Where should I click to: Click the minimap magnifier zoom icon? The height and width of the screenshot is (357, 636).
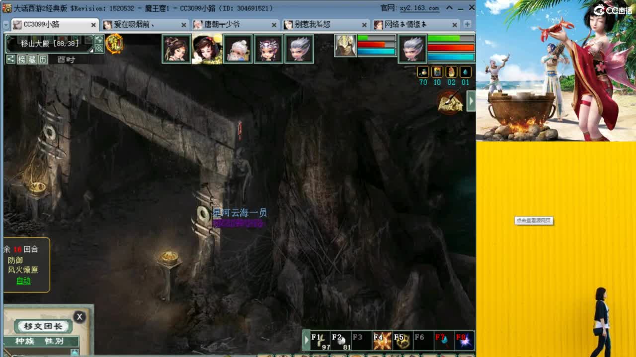tap(99, 49)
